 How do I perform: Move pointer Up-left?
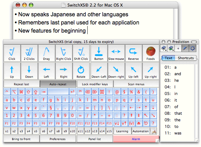133,71
